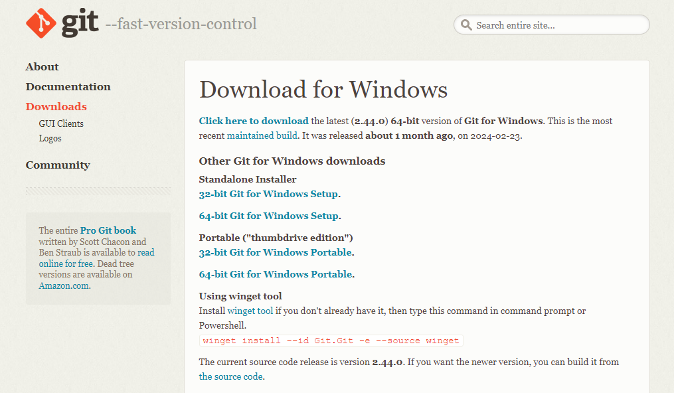Follow the Click here to download link
Image resolution: width=674 pixels, height=393 pixels.
pos(254,121)
